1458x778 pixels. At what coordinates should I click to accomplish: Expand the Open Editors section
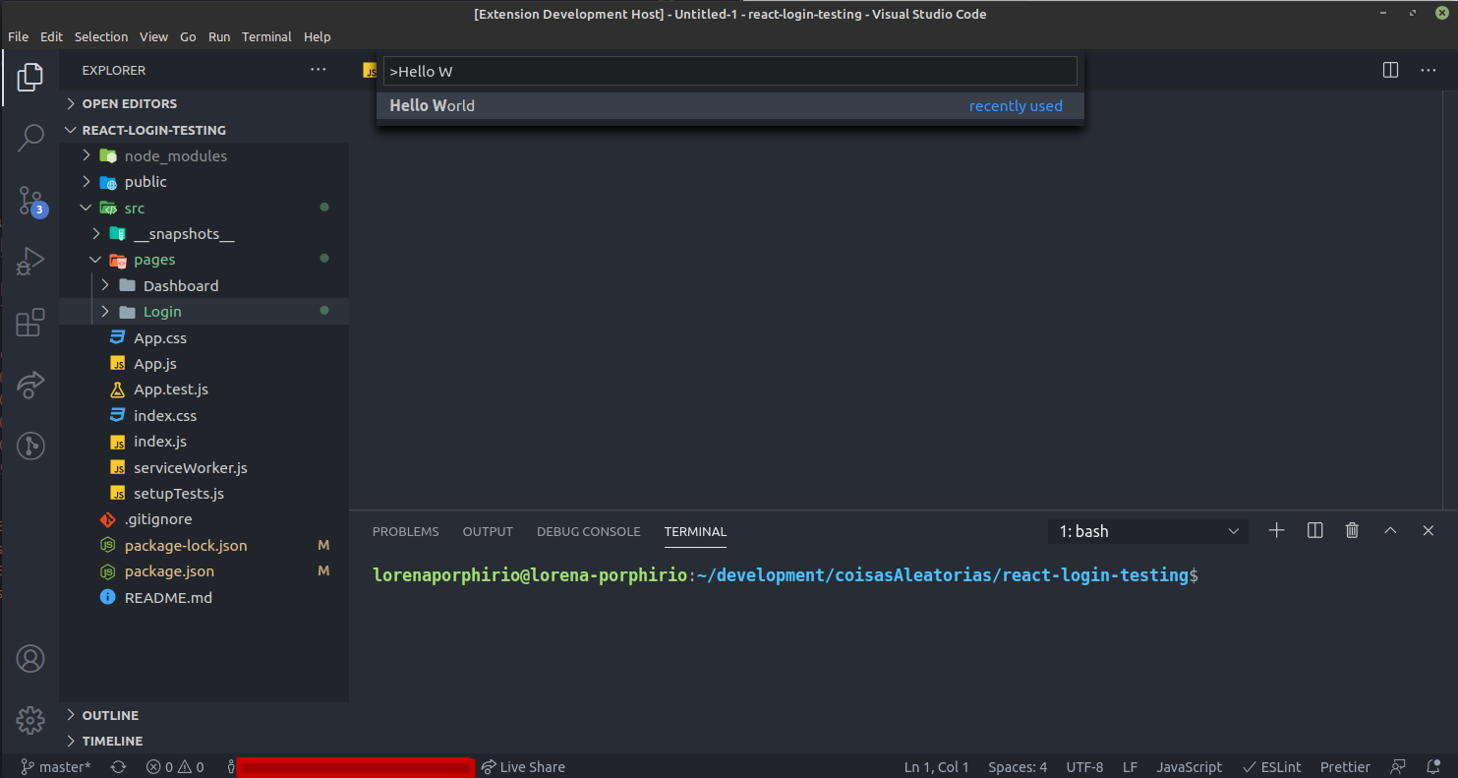click(204, 103)
